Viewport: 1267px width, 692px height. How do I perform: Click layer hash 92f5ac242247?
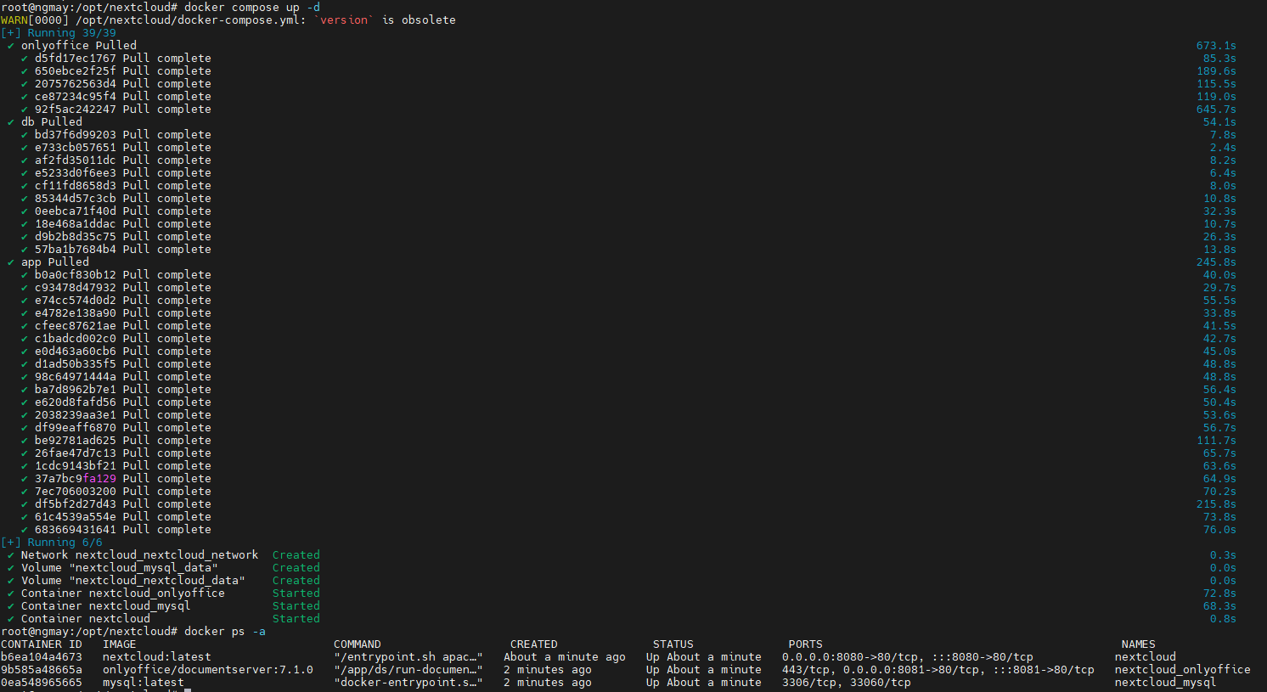tap(76, 109)
